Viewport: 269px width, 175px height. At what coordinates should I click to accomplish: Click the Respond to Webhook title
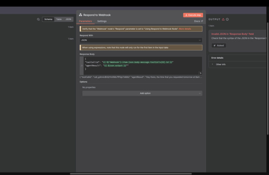point(97,15)
